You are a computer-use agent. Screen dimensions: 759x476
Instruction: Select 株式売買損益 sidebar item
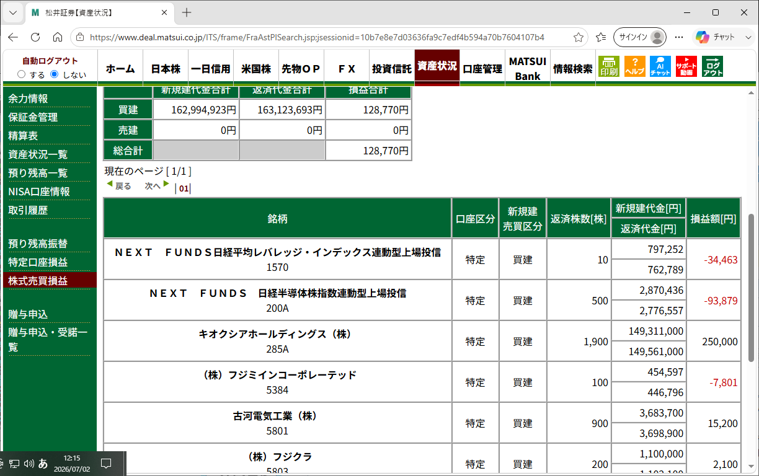click(x=48, y=281)
